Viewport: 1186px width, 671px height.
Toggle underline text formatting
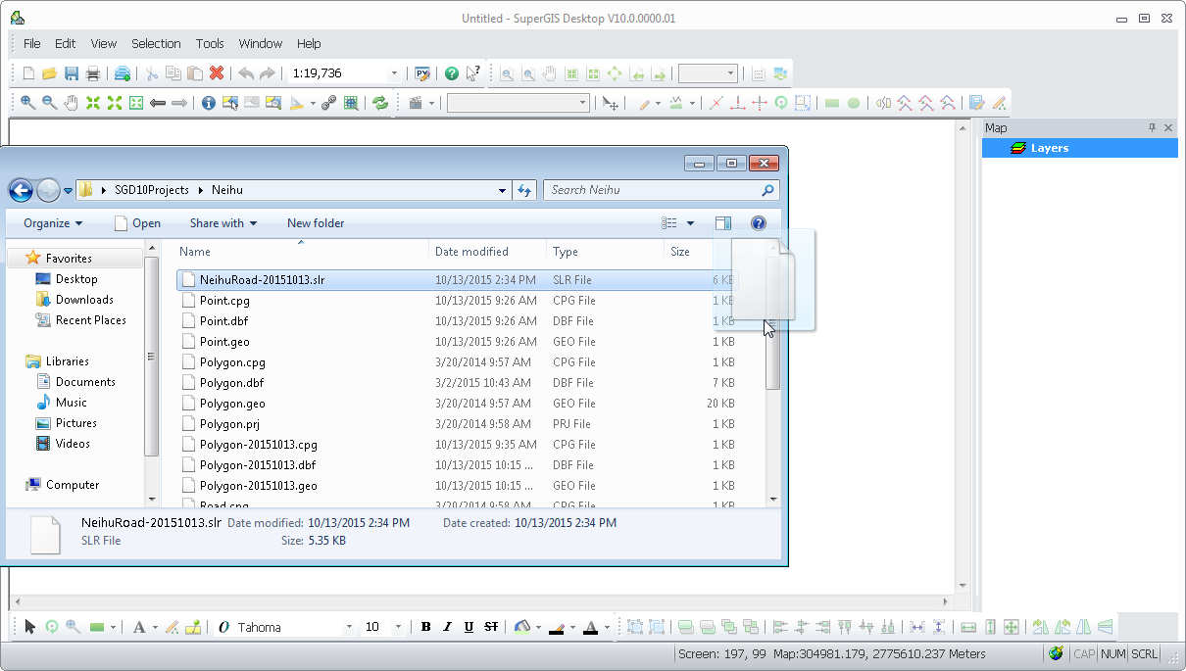pyautogui.click(x=469, y=627)
